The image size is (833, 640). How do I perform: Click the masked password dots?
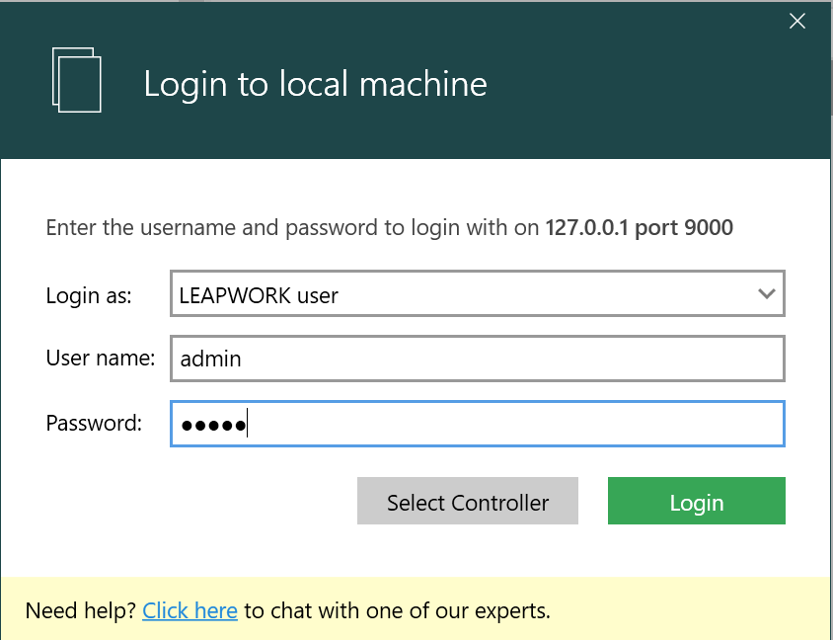212,424
